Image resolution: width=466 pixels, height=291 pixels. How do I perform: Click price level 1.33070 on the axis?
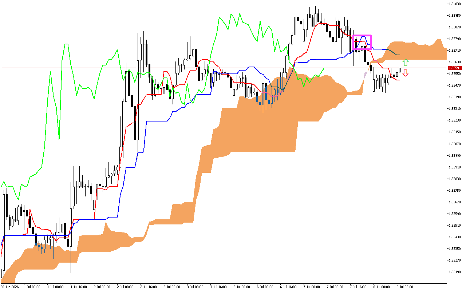pos(455,144)
